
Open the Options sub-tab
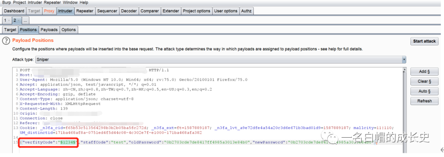click(69, 30)
